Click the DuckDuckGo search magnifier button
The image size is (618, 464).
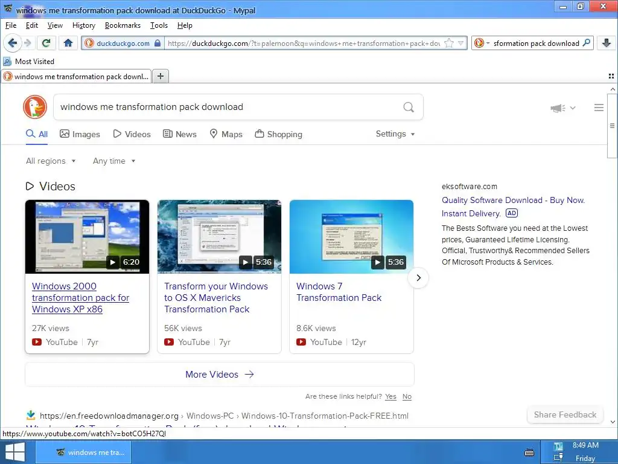tap(409, 107)
